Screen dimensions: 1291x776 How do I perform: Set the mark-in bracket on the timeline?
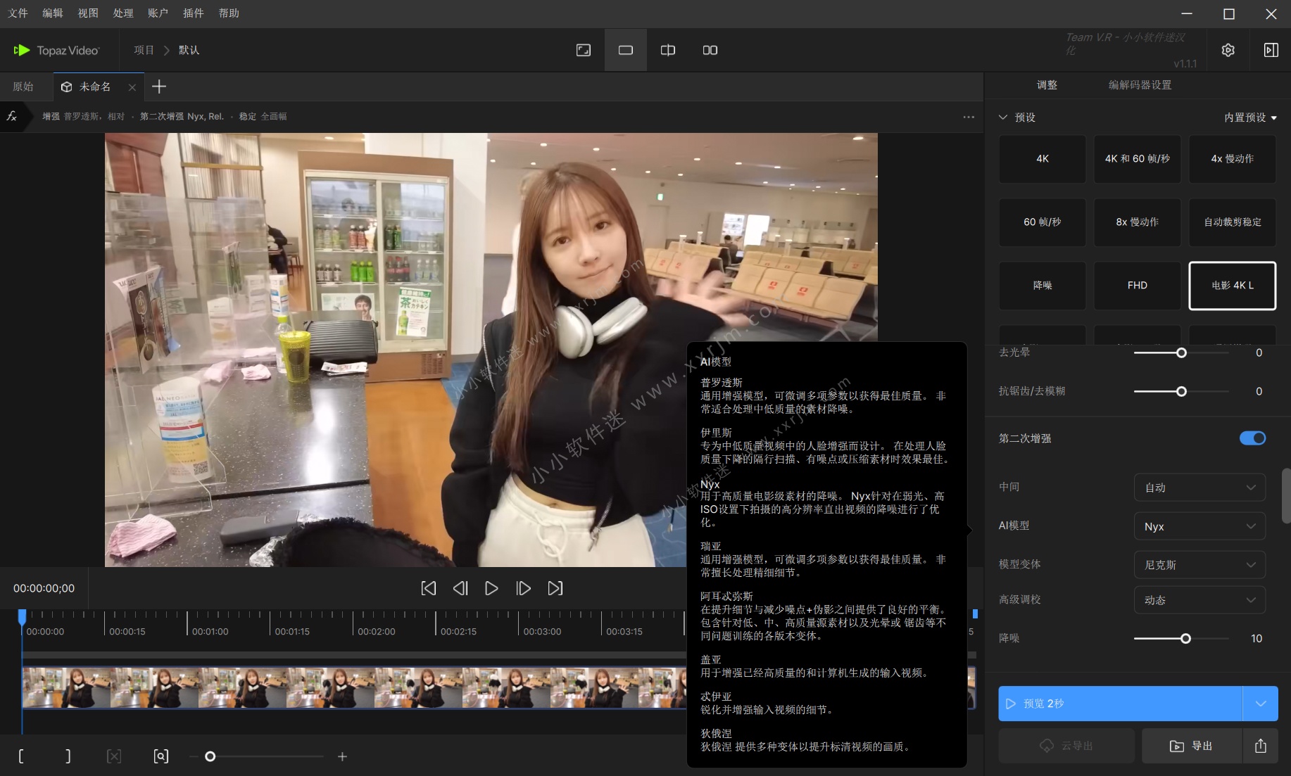[22, 756]
